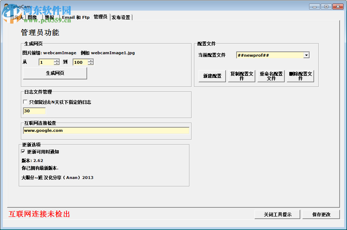This screenshot has width=347, height=230.
Task: Click the www.google.com connection check field
Action: click(106, 130)
